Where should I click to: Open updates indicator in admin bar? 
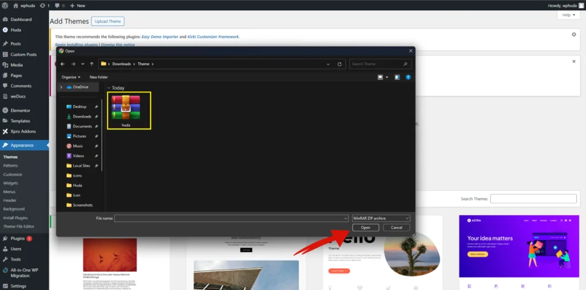[45, 6]
